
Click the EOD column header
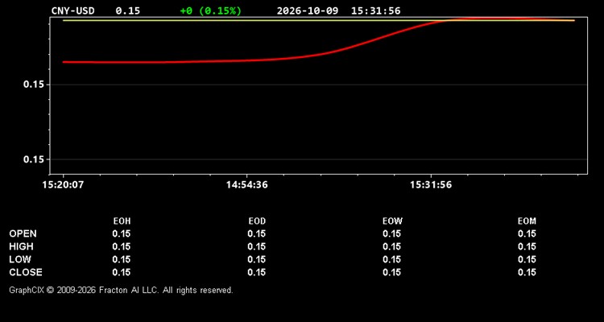(x=257, y=221)
